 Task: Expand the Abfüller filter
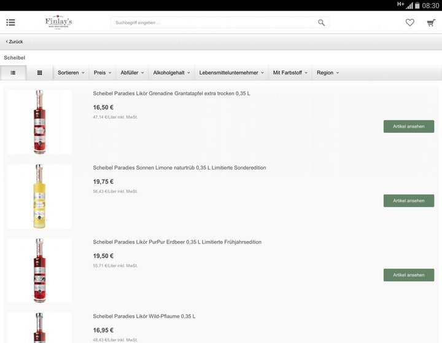pos(132,73)
